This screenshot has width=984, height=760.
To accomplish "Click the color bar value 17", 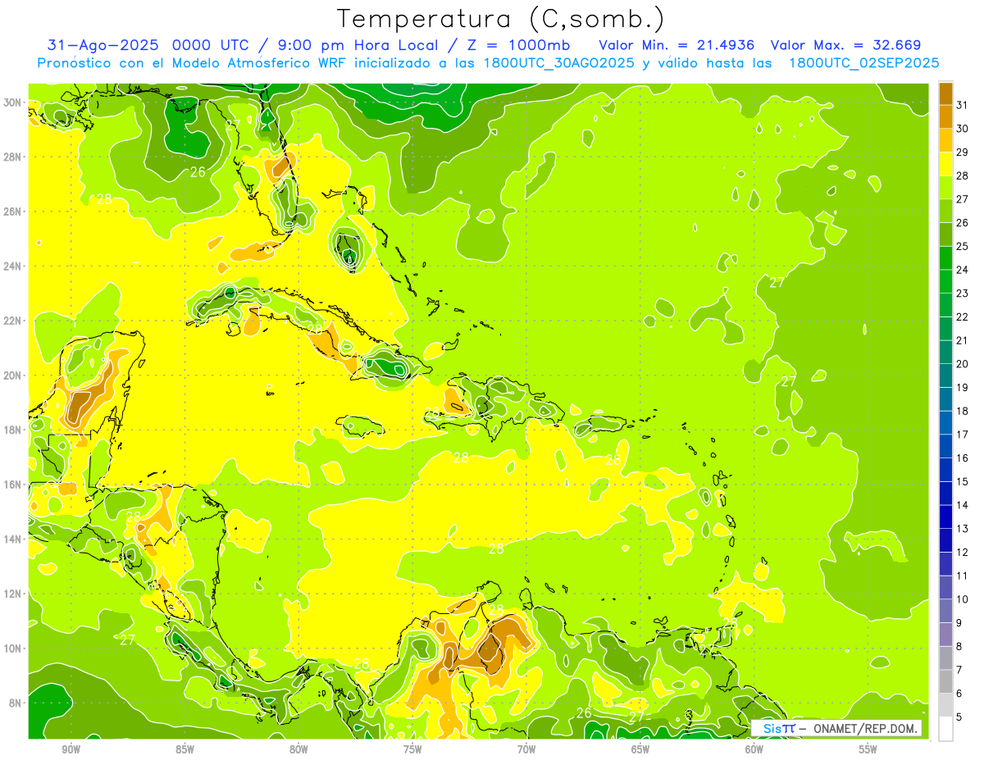I will 963,435.
